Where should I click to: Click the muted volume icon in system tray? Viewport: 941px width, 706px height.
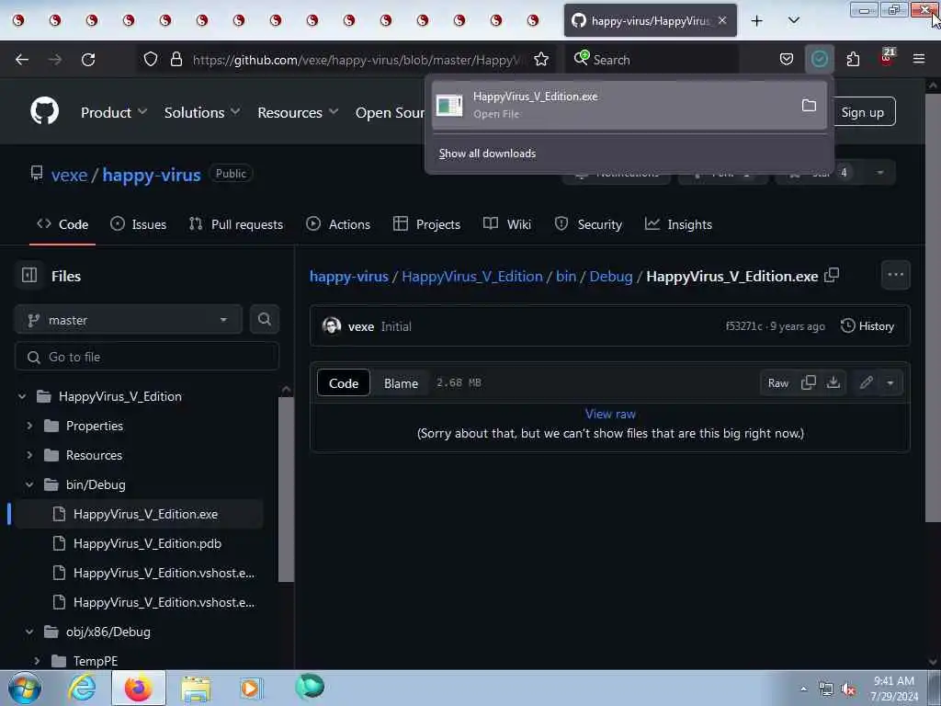pyautogui.click(x=848, y=689)
